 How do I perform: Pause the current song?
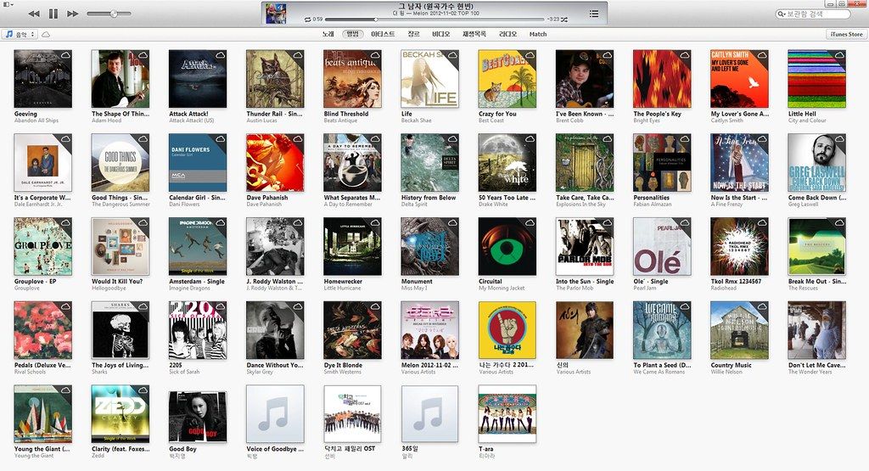pos(53,14)
